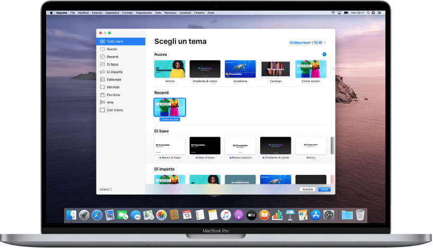Image resolution: width=433 pixels, height=248 pixels.
Task: Open Numbers from the Dock
Action: tap(277, 215)
